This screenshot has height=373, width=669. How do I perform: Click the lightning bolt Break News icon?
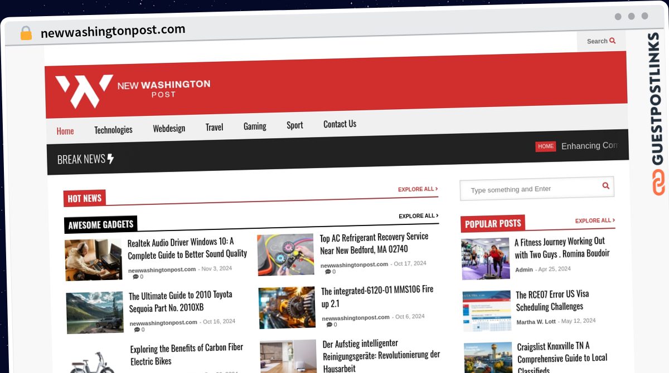click(x=110, y=159)
